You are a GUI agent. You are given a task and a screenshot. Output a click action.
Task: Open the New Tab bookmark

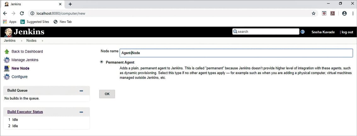click(62, 22)
